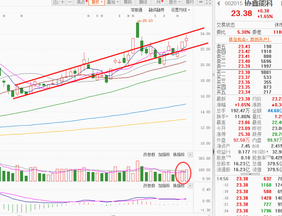282x216 pixels.
Task: Click the lock icon in chart toolbar
Action: [x=55, y=2]
